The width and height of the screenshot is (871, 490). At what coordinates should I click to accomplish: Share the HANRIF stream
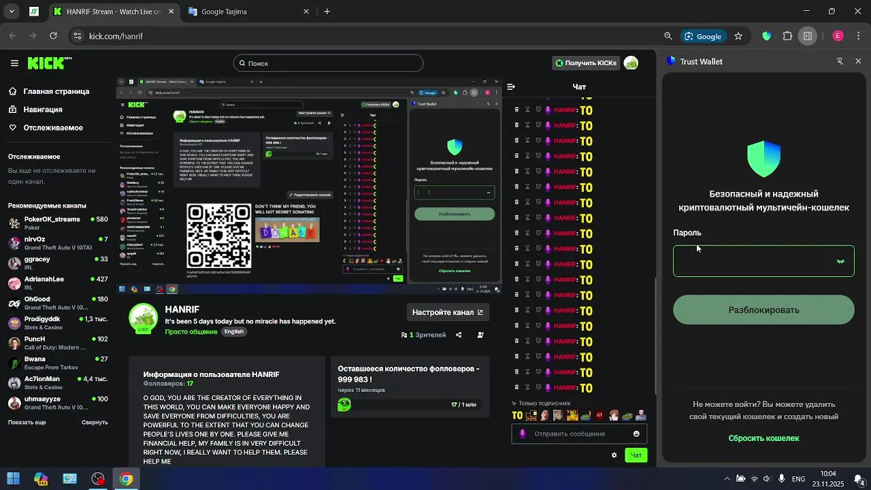[x=459, y=335]
